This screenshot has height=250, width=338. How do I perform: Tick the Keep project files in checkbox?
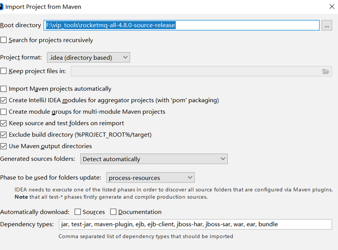4,71
